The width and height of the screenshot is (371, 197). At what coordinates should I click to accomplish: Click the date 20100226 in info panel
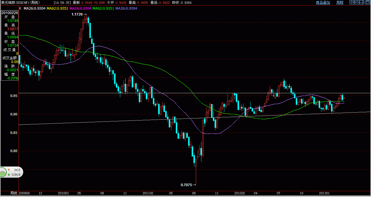point(10,13)
